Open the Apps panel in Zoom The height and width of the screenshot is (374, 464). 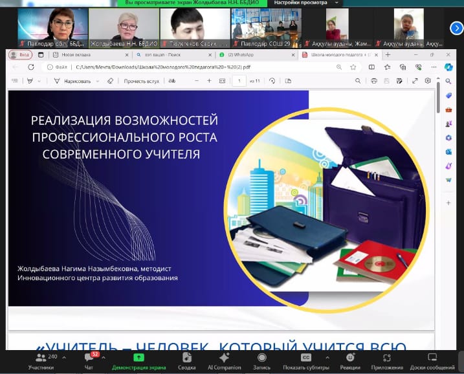pos(387,360)
